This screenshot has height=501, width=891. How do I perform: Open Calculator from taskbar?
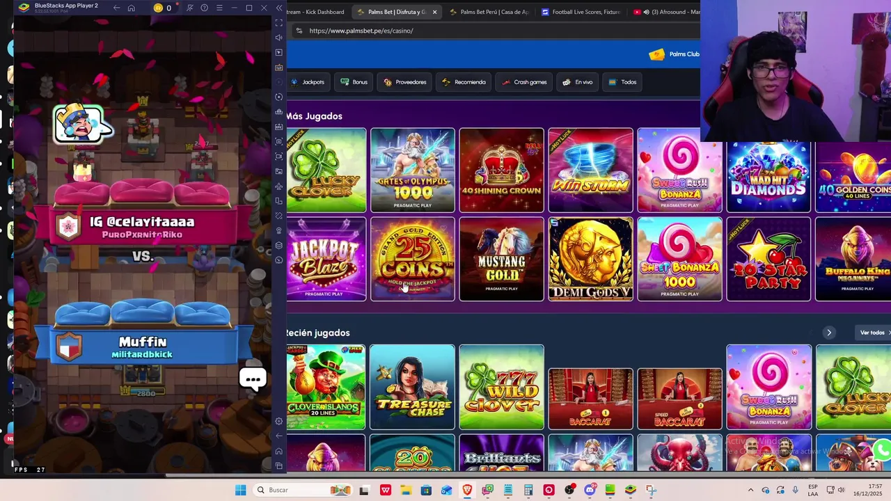click(x=528, y=490)
